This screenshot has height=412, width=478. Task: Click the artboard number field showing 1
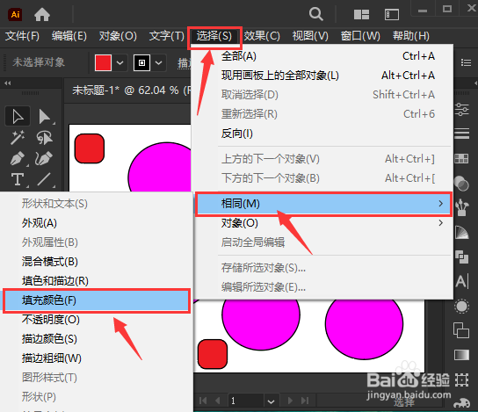246,401
